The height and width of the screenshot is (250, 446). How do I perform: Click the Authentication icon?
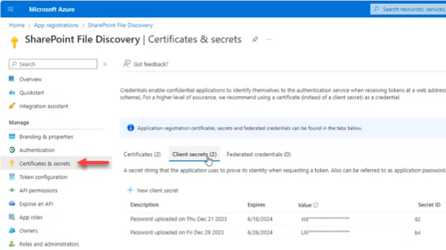[12, 150]
